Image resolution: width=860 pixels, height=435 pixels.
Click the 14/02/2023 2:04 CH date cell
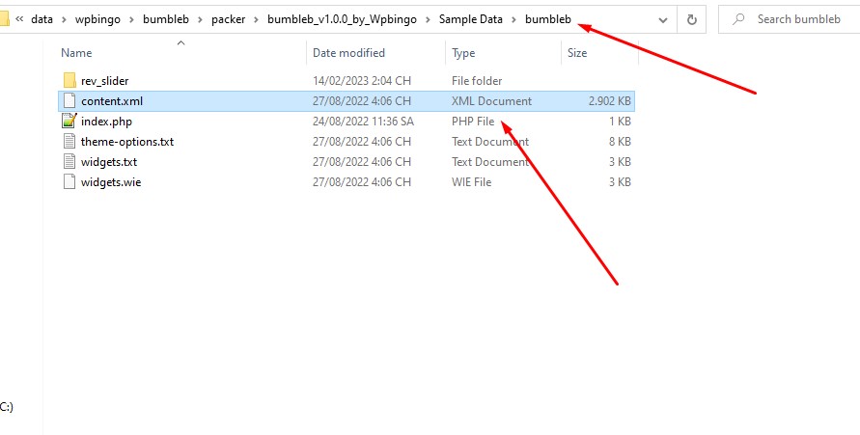click(361, 81)
